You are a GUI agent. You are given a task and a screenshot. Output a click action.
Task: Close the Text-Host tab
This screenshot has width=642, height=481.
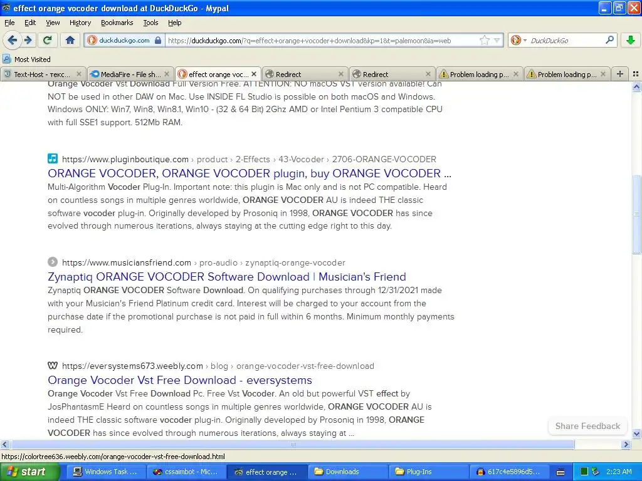point(79,74)
